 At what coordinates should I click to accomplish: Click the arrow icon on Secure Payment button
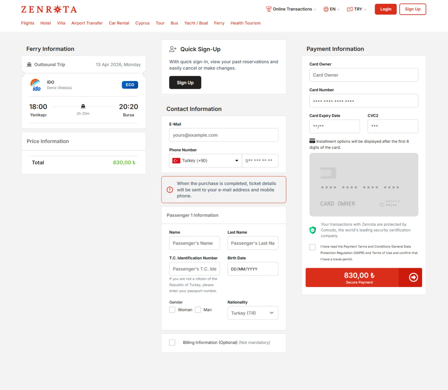pos(413,277)
